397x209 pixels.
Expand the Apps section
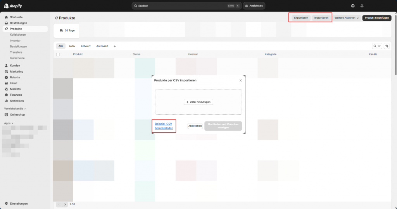tap(9, 123)
